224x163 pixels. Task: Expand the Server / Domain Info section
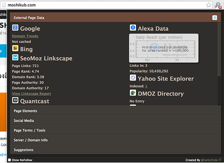[115, 140]
